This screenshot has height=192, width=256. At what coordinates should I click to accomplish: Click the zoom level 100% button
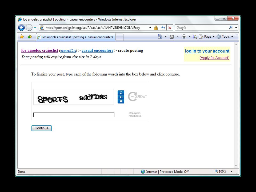(221, 171)
